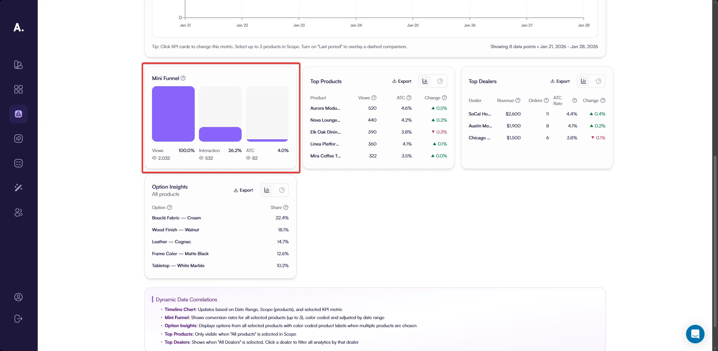This screenshot has height=351, width=718.
Task: Open the checklist sidebar icon
Action: pos(18,163)
